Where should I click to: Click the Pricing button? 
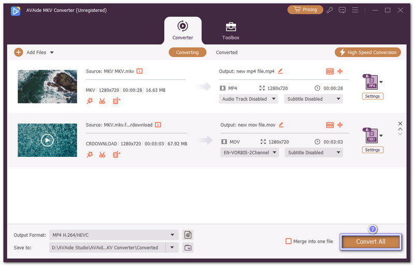(x=305, y=10)
